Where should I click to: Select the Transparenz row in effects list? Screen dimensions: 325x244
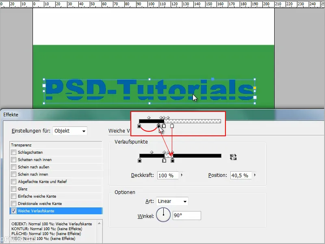coord(56,145)
